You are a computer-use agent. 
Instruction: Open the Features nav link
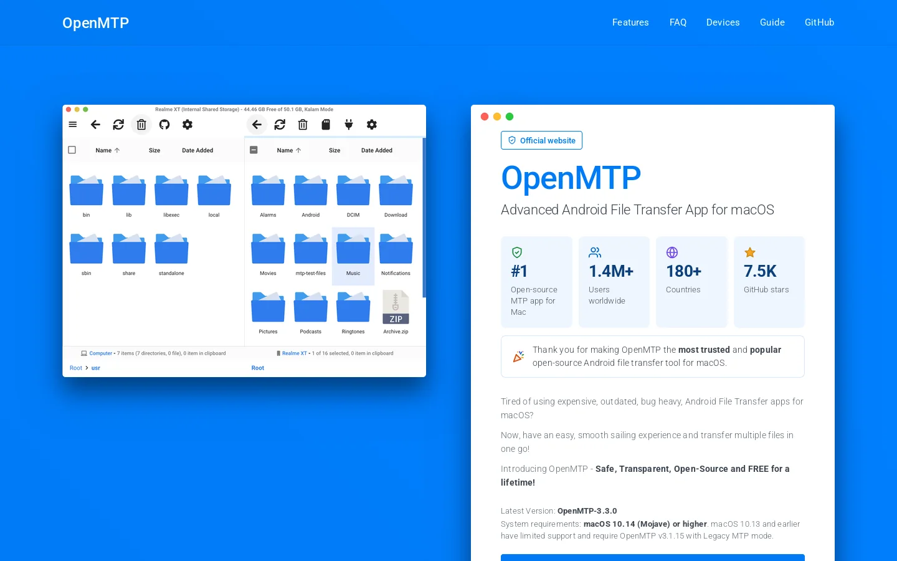(630, 22)
